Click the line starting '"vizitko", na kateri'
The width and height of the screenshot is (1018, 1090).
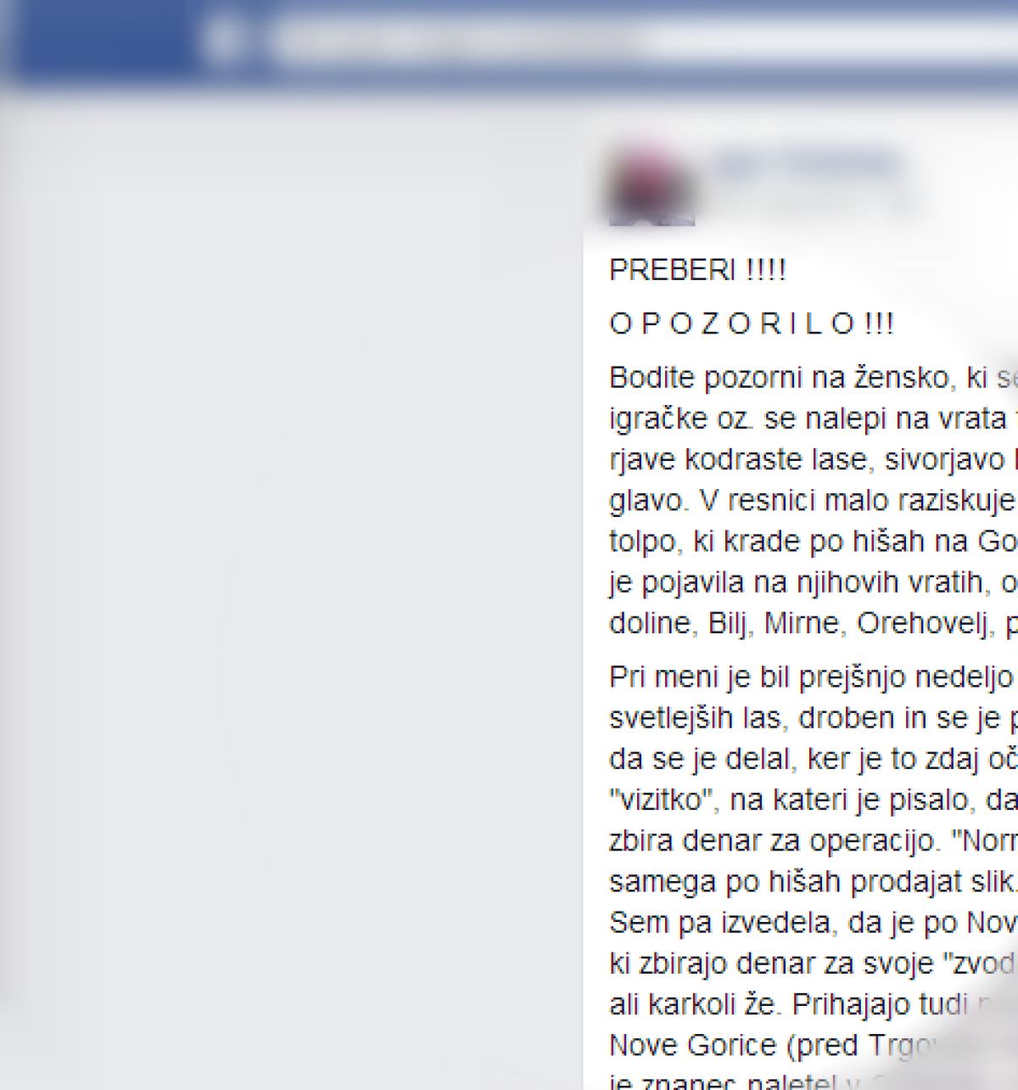814,800
